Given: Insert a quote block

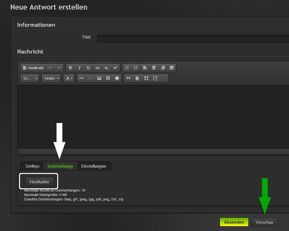Looking at the screenshot, I should [128, 78].
